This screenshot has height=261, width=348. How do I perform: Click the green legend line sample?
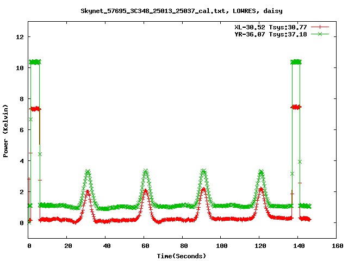(x=320, y=34)
